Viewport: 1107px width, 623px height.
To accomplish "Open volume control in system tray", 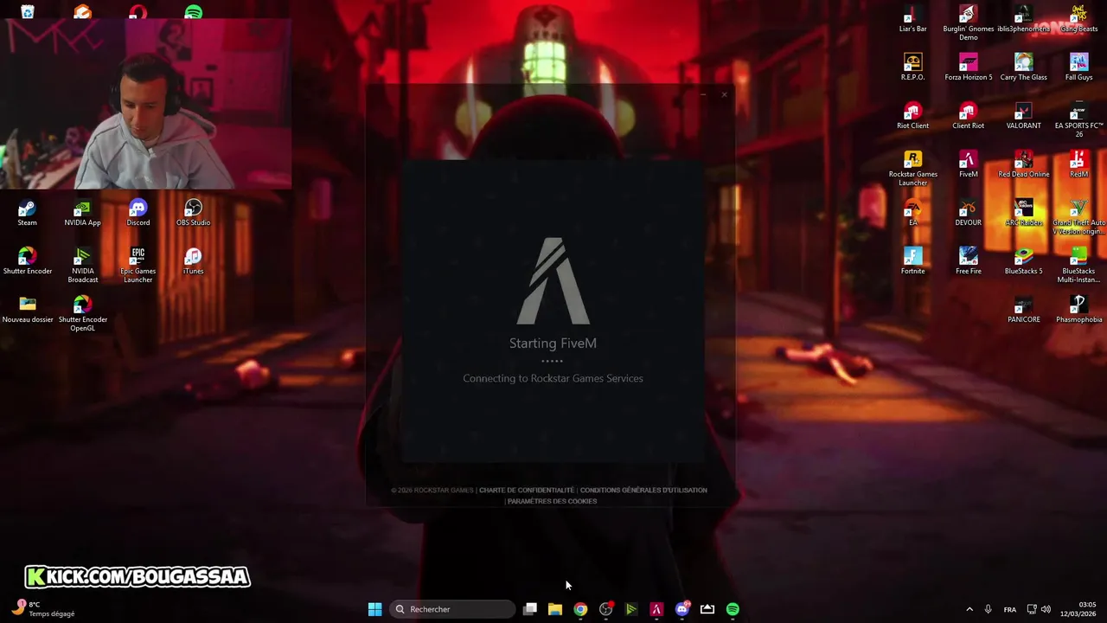I will (x=1046, y=609).
